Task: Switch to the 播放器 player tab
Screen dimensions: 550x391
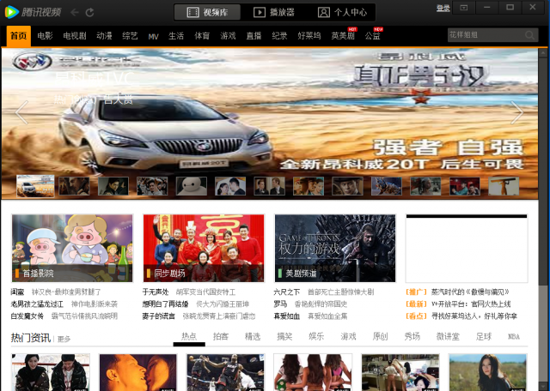Action: [x=274, y=13]
